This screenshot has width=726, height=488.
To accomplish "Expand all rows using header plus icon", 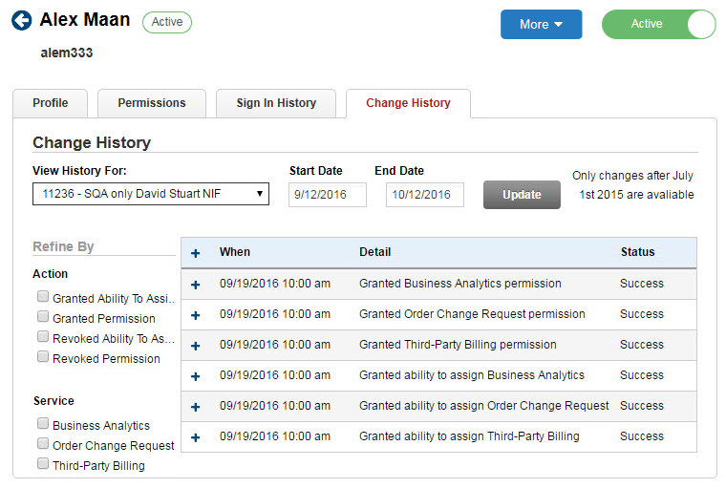I will pyautogui.click(x=196, y=253).
